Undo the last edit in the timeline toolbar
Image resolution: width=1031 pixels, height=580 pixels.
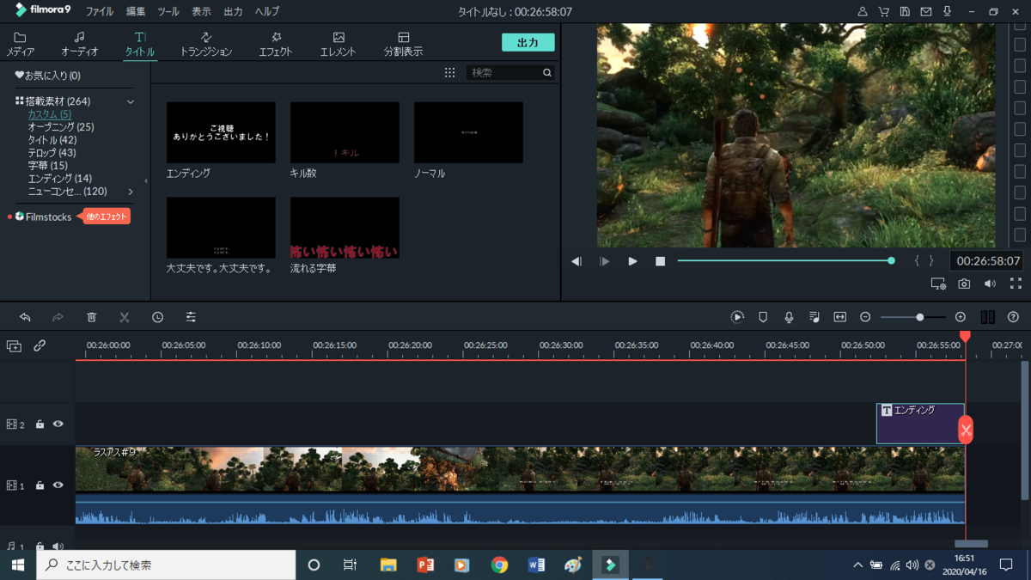click(25, 317)
